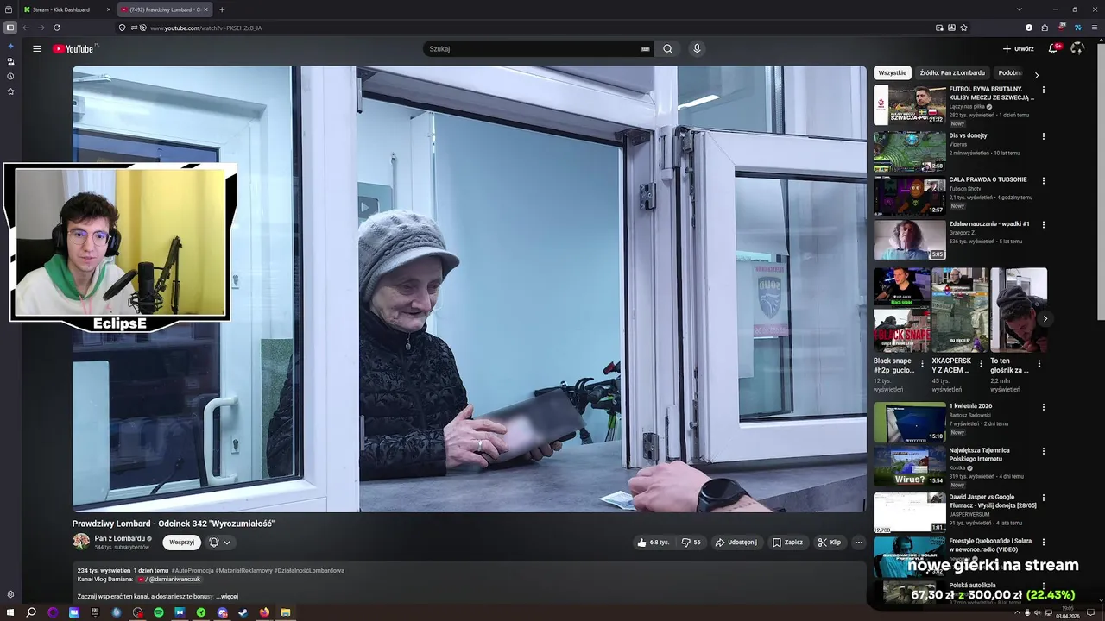
Task: Open the Pan z Lombardu channel name
Action: tap(120, 538)
